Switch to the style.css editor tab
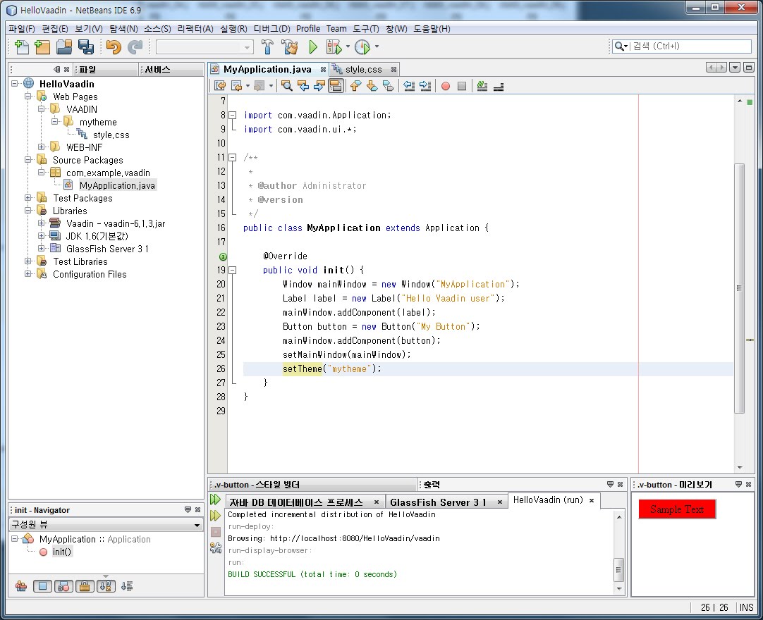The image size is (763, 620). (363, 70)
